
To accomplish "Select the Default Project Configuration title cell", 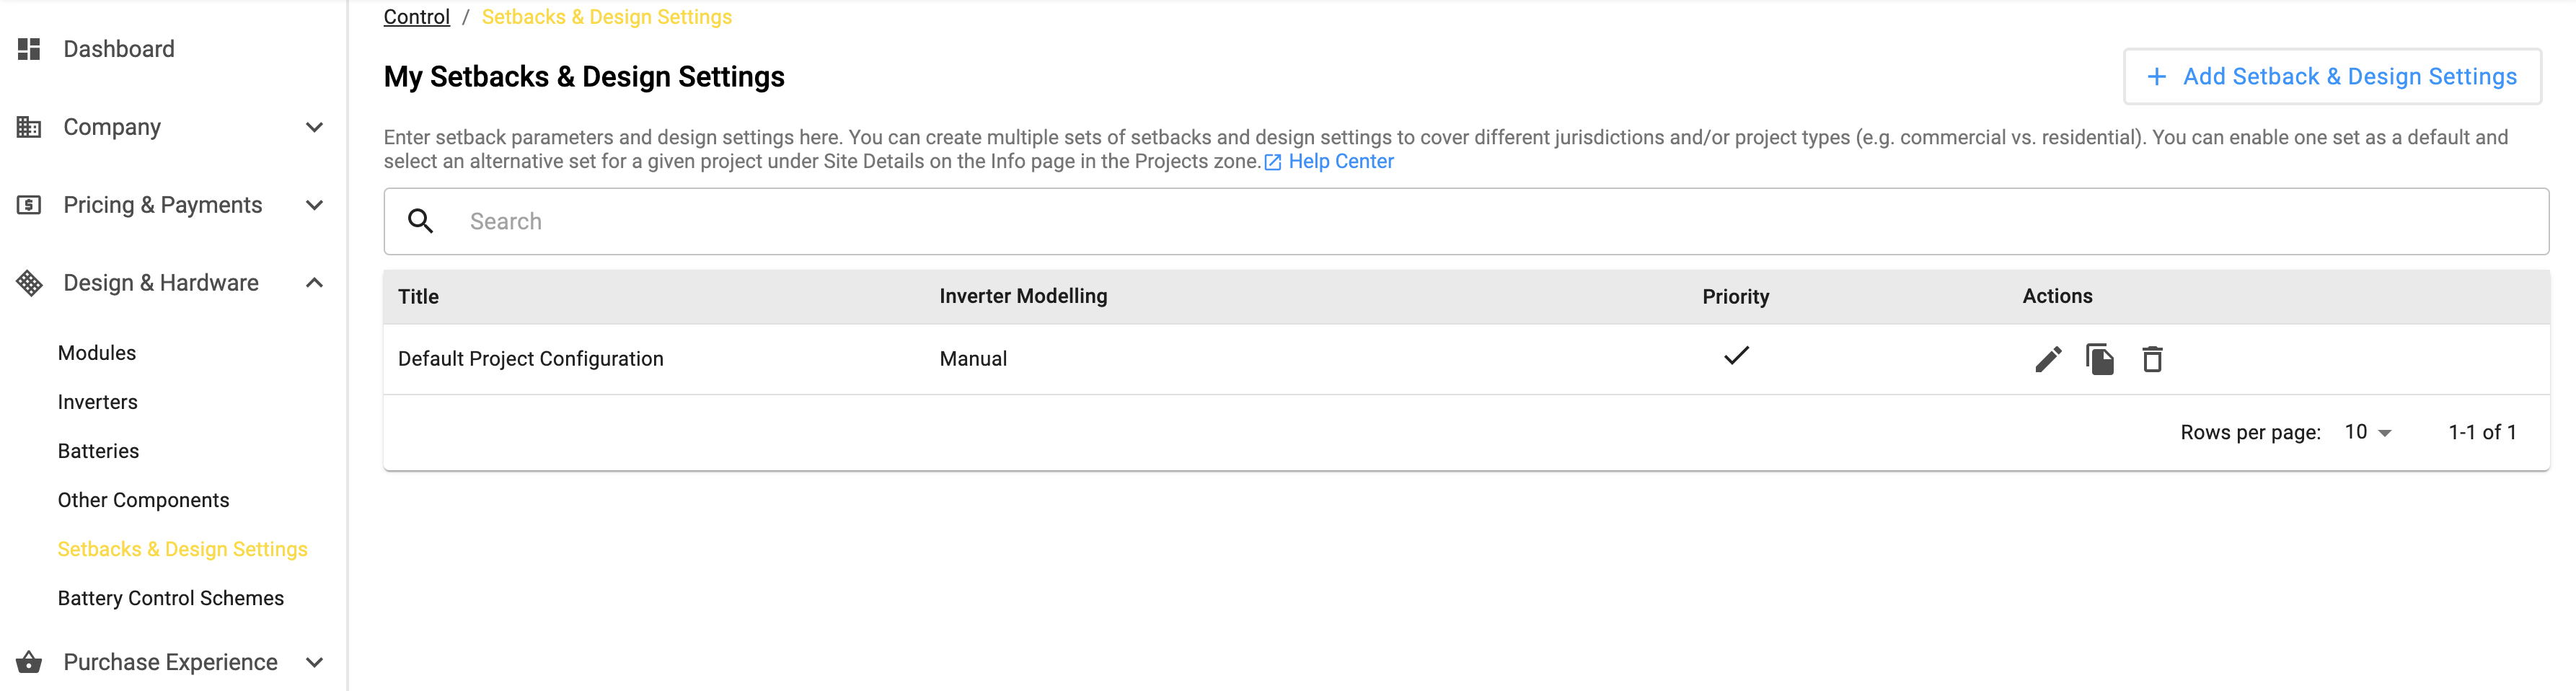I will point(531,359).
